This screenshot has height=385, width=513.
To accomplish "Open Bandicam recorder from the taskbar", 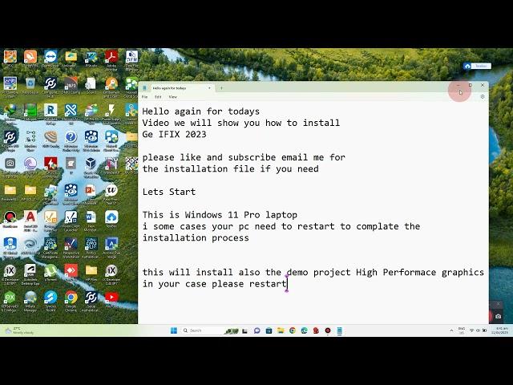I will (x=328, y=330).
